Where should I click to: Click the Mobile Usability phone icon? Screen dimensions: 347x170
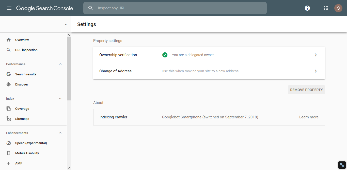9,153
